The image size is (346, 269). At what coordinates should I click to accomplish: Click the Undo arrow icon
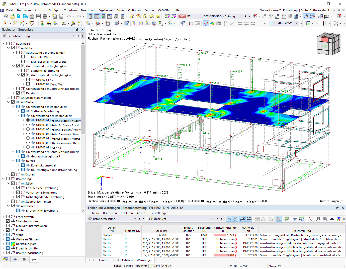coord(69,16)
